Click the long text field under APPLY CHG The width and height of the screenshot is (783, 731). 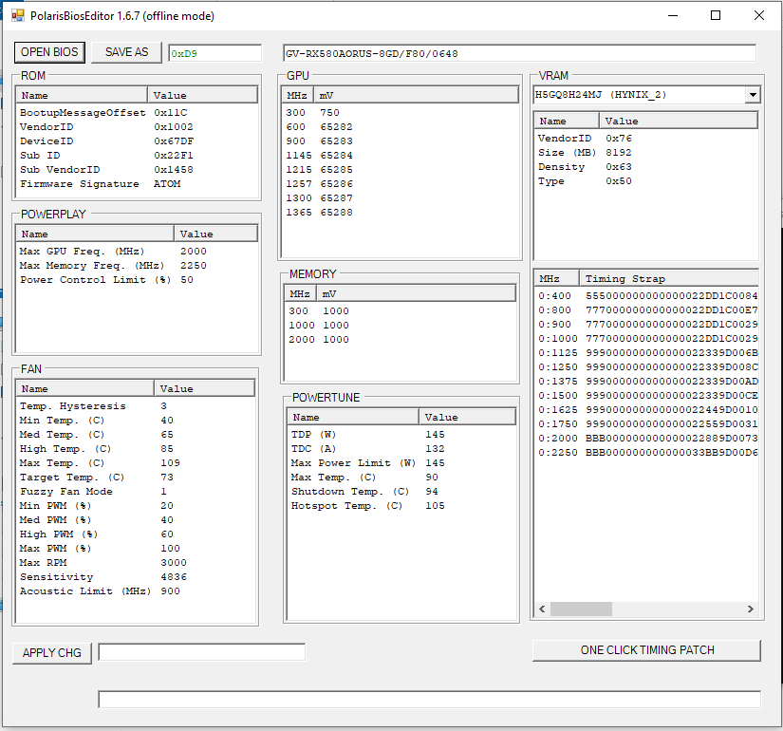tap(429, 699)
